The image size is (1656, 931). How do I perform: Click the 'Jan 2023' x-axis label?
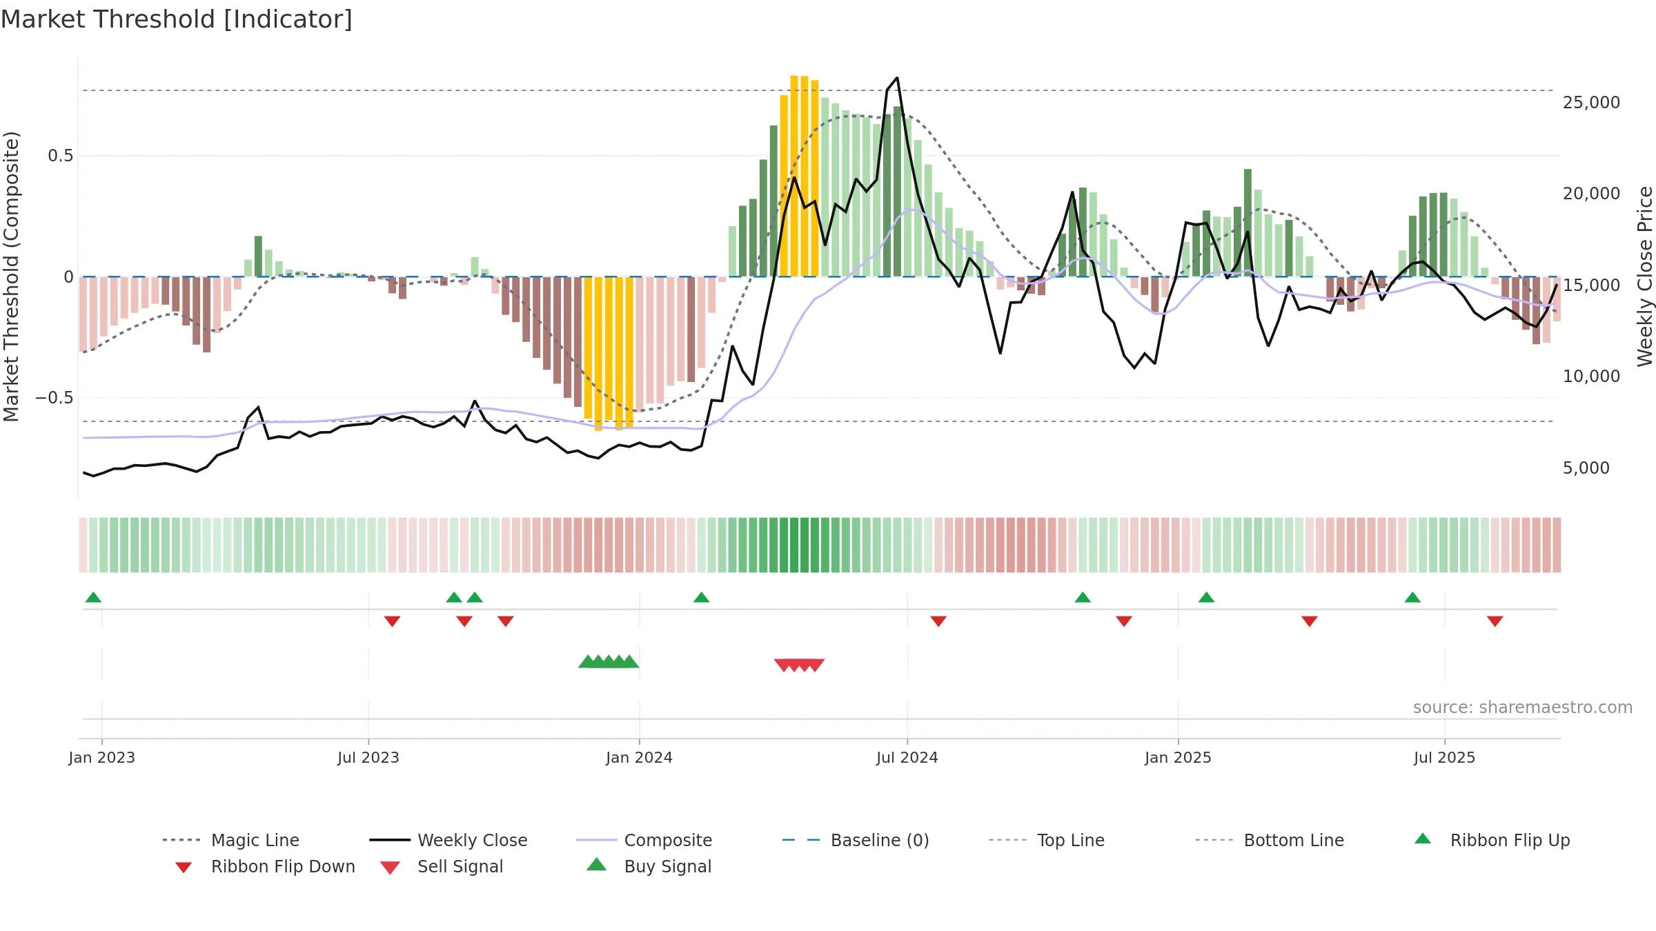coord(102,757)
